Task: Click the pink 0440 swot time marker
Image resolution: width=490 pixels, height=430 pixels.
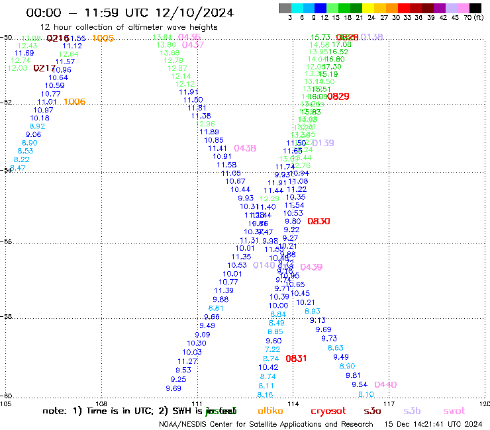Action: pyautogui.click(x=385, y=384)
